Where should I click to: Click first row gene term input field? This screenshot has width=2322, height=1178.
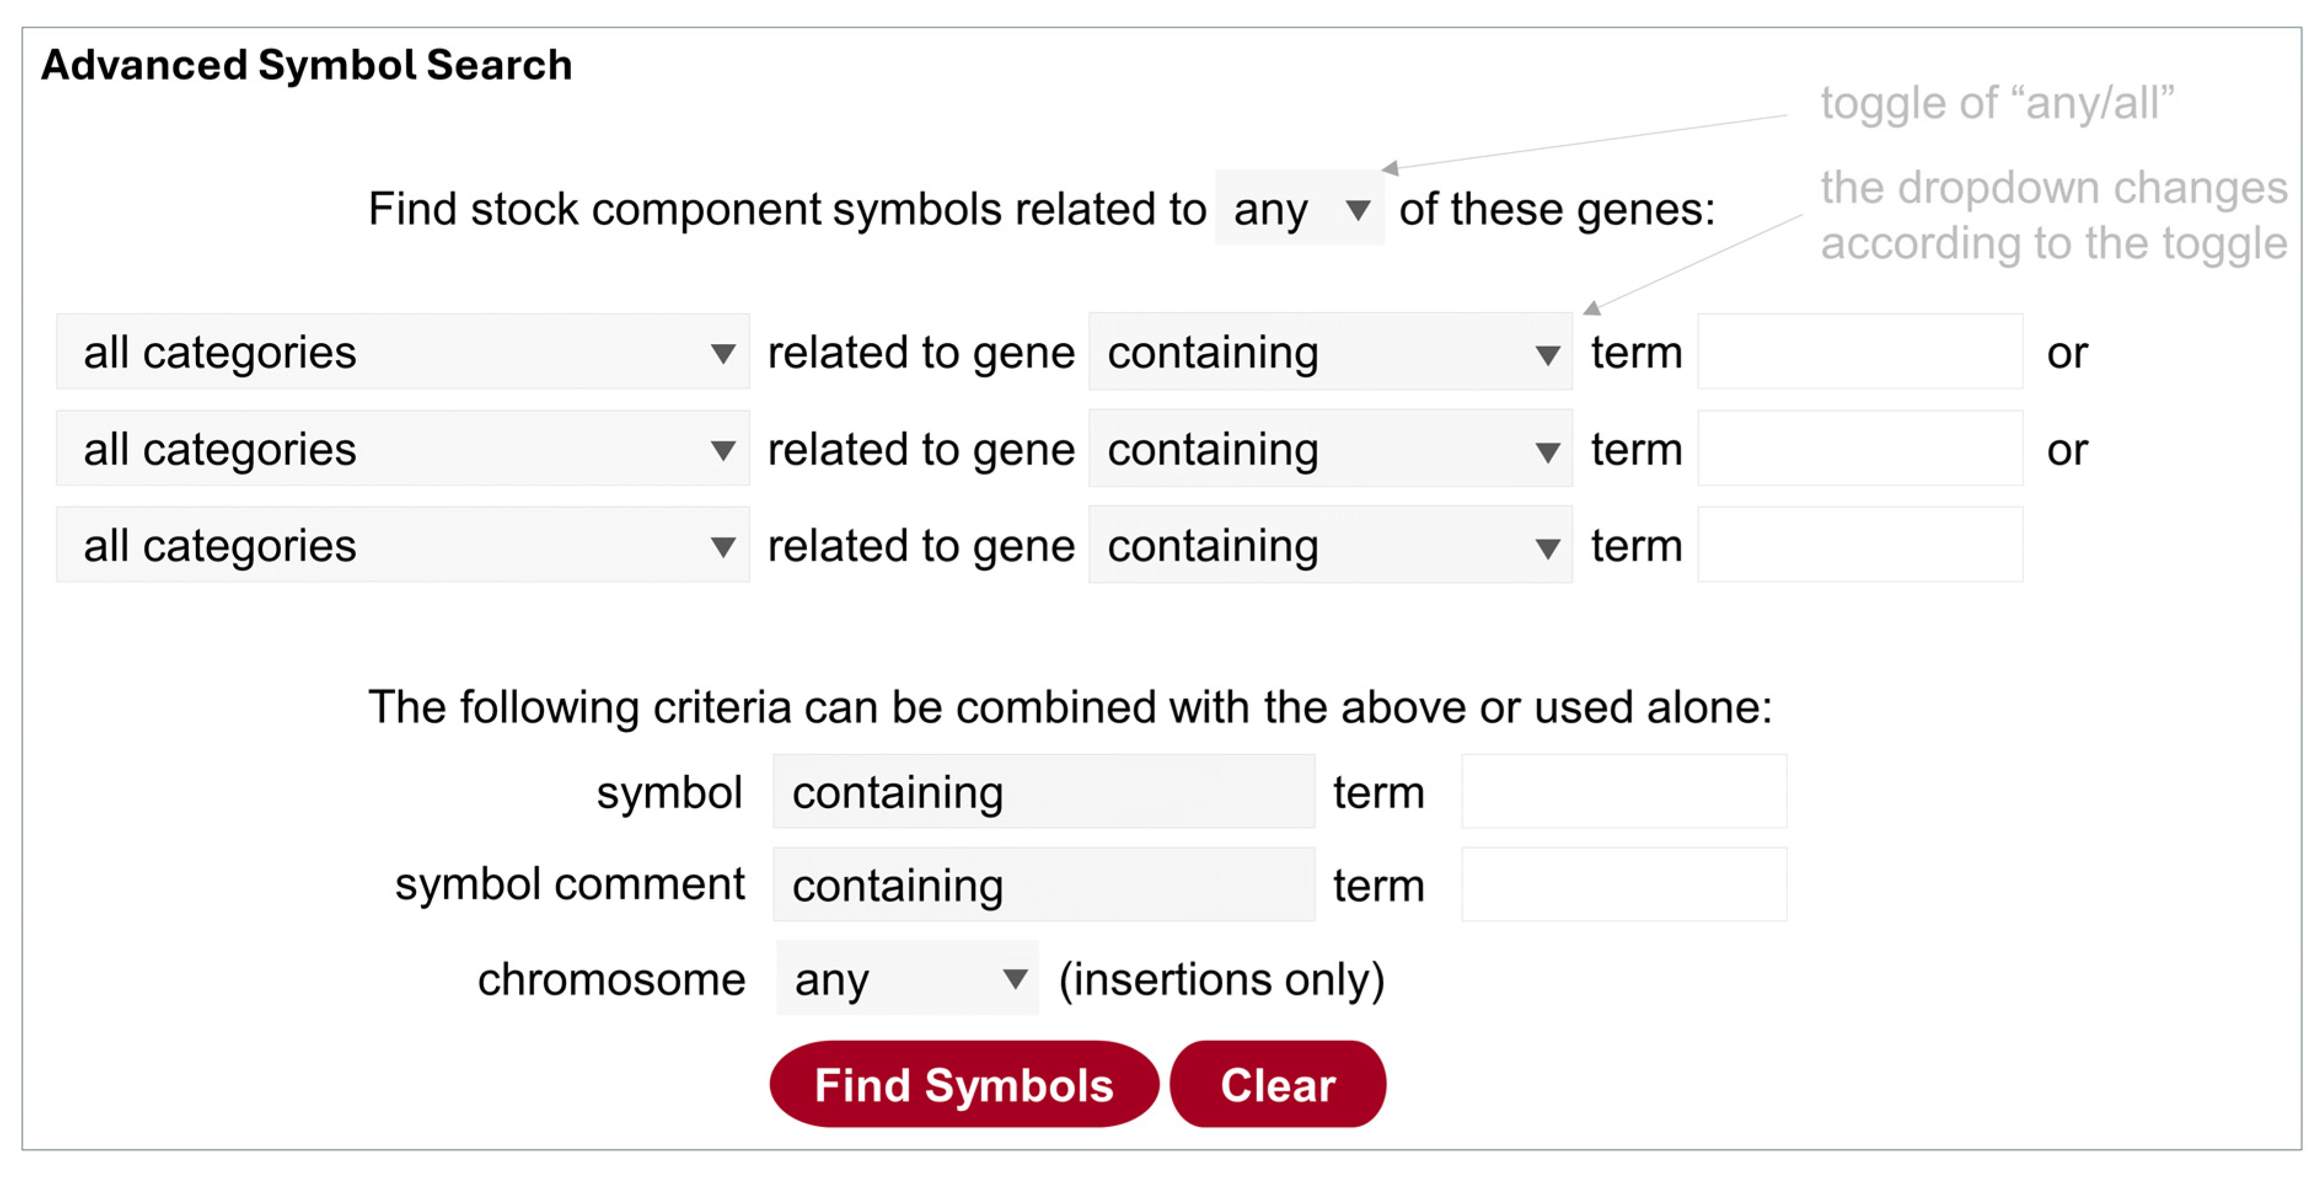click(1859, 352)
